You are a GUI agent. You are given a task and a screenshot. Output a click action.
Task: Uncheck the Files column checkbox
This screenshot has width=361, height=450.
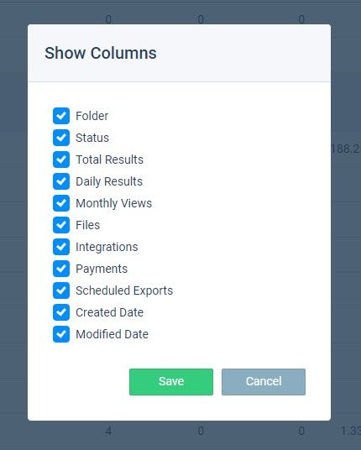tap(61, 225)
